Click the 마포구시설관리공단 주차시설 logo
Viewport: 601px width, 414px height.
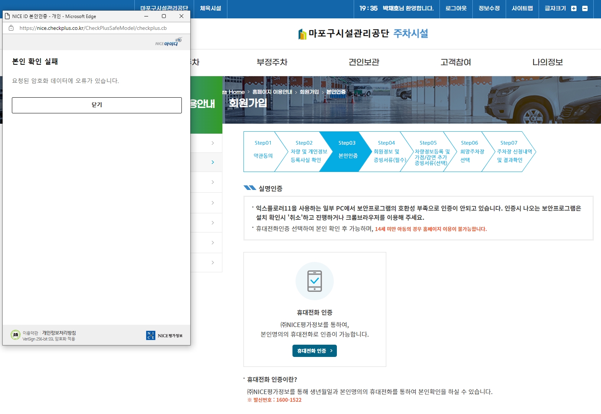[x=363, y=34]
